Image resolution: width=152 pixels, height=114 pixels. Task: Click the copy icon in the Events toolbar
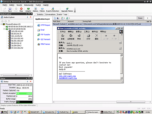click(55, 18)
